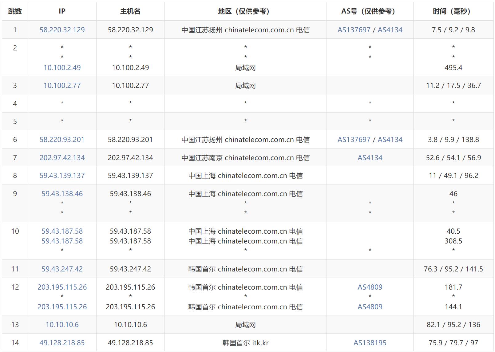495x352 pixels.
Task: Open the AS138195 link
Action: tap(370, 343)
